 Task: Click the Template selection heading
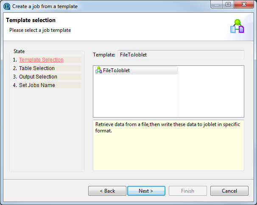coord(31,20)
